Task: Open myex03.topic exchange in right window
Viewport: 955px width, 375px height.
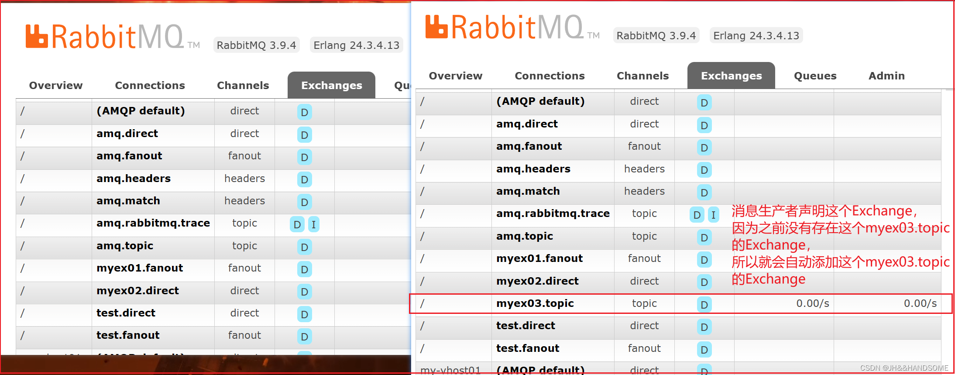Action: pyautogui.click(x=535, y=303)
